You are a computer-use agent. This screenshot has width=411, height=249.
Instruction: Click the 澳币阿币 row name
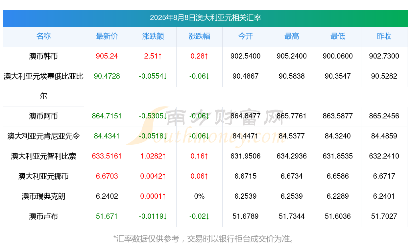coord(43,116)
